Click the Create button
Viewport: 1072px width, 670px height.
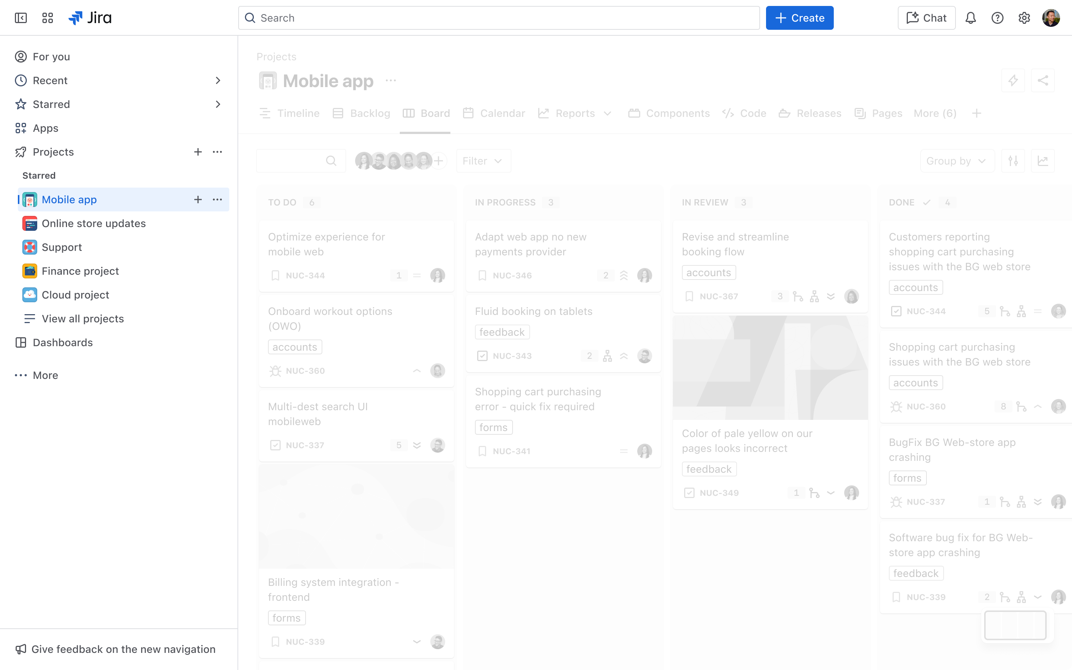pos(799,18)
